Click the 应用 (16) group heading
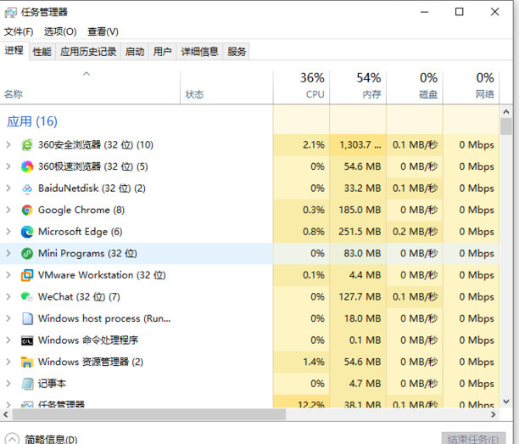 click(32, 121)
